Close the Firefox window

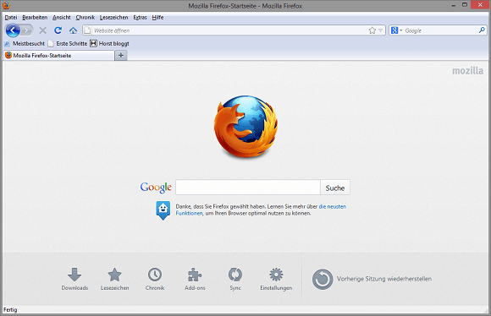[480, 5]
